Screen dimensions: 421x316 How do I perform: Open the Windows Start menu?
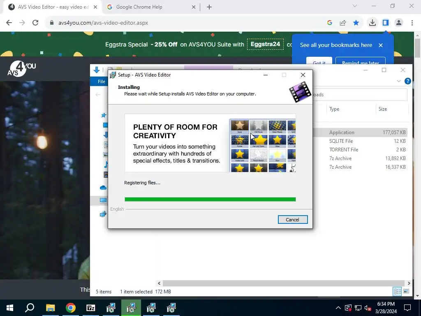10,308
